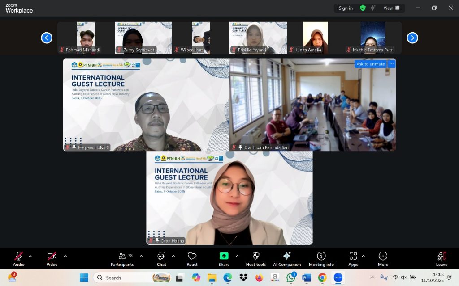Image resolution: width=459 pixels, height=286 pixels.
Task: Click Sign in button
Action: [x=346, y=8]
